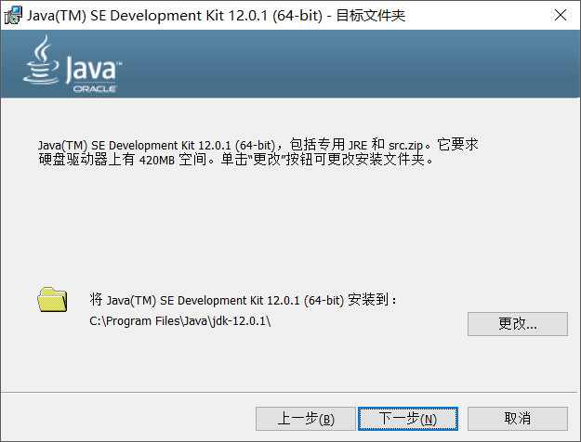The height and width of the screenshot is (442, 581).
Task: Click the description line mentioning src.zip
Action: [257, 144]
